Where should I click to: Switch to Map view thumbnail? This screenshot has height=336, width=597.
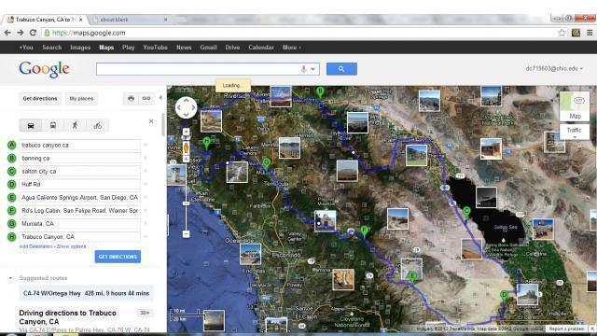click(575, 106)
